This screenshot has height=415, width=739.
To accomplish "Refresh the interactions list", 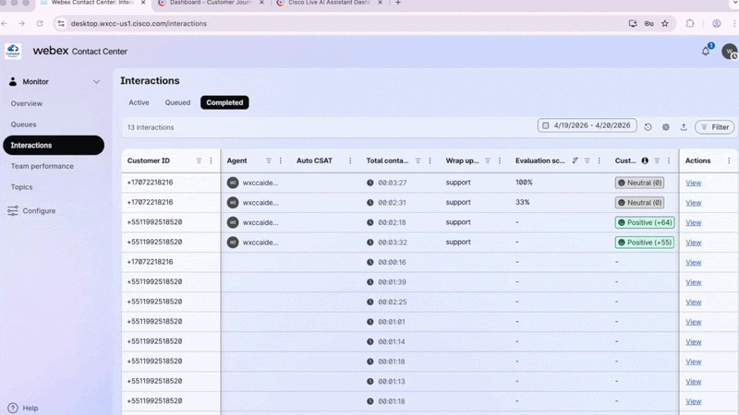I will [x=648, y=127].
